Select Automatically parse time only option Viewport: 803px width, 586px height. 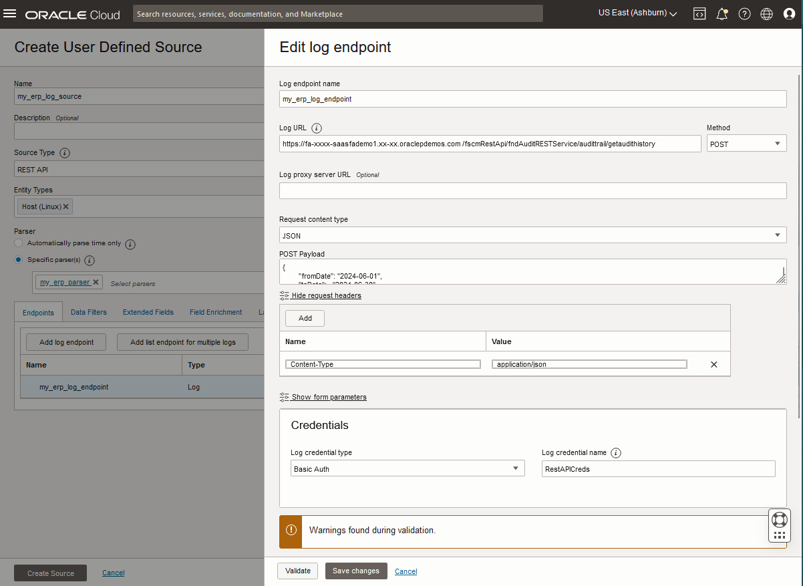coord(19,243)
